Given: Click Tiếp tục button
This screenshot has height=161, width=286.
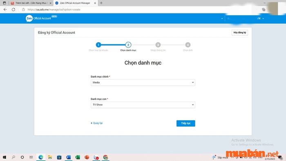Looking at the screenshot, I should click(185, 123).
